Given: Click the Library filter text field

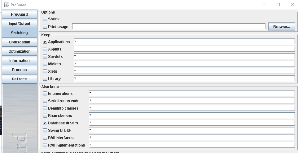Looking at the screenshot, I should click(x=184, y=79).
